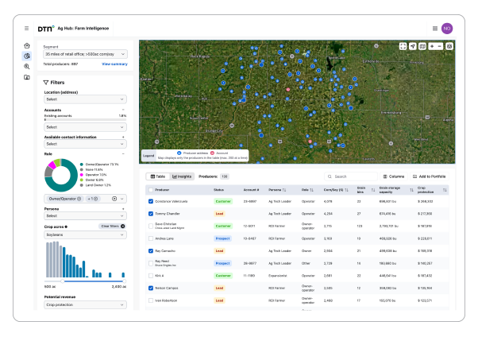
Task: Click the Lead badge for Tommy Chandler
Action: (x=219, y=214)
